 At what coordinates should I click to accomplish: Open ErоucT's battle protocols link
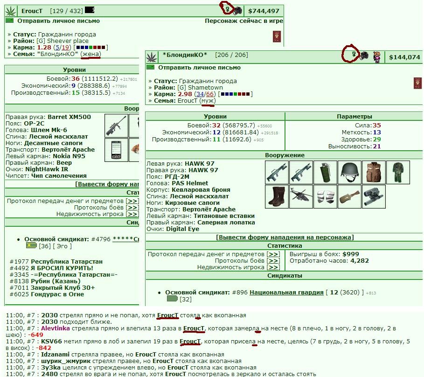132,208
